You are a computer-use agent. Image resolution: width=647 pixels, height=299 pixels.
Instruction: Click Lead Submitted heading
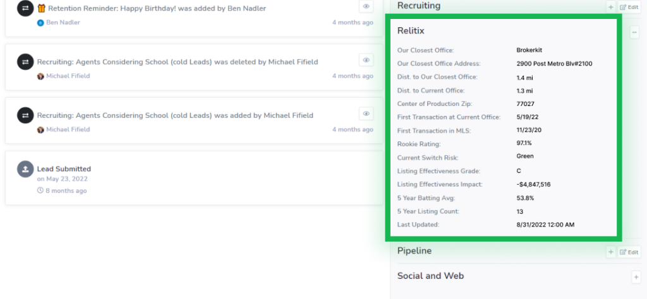[x=64, y=169]
